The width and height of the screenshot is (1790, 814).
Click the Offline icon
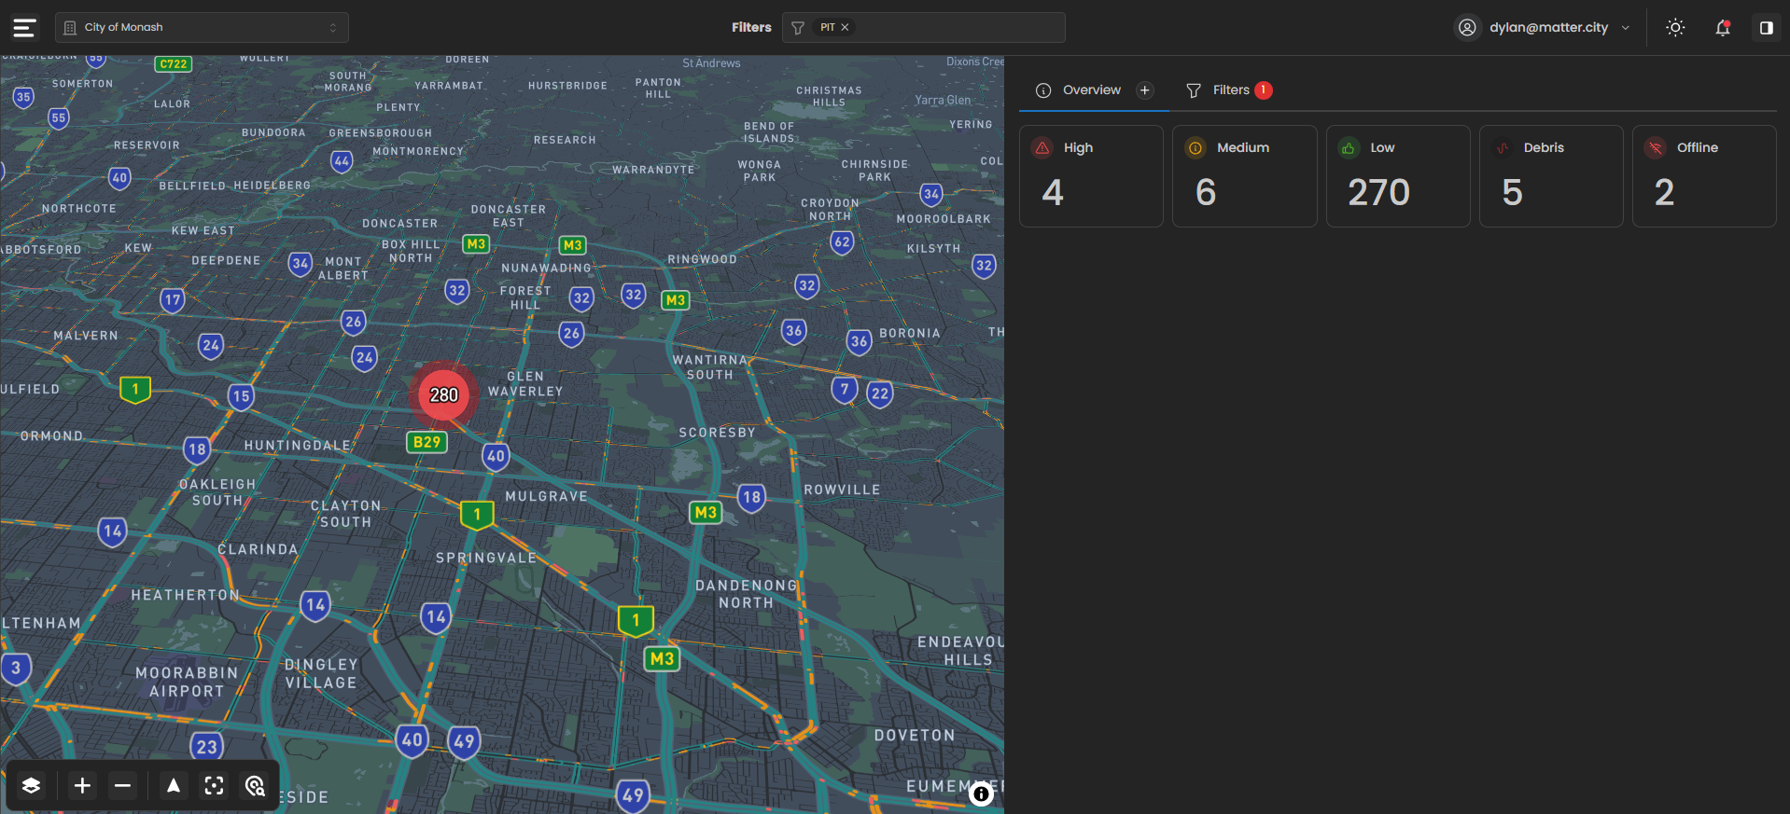[x=1656, y=147]
